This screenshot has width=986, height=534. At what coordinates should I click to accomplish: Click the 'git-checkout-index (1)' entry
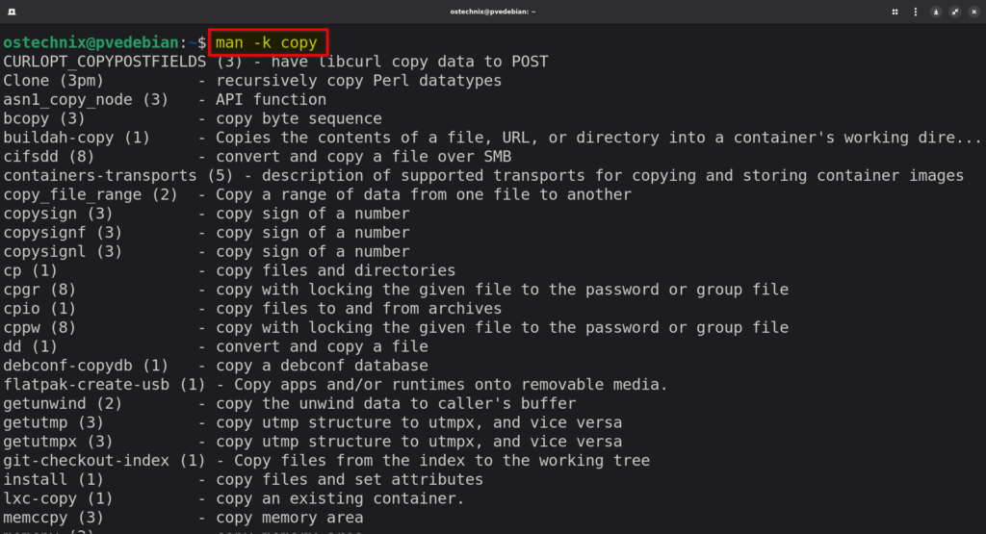[x=104, y=460]
